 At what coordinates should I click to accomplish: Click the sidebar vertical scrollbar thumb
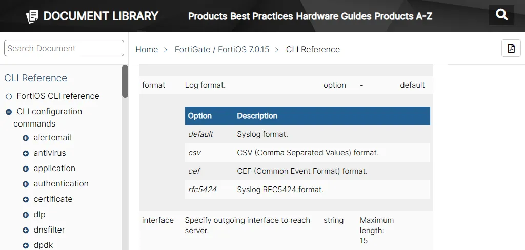pyautogui.click(x=125, y=81)
